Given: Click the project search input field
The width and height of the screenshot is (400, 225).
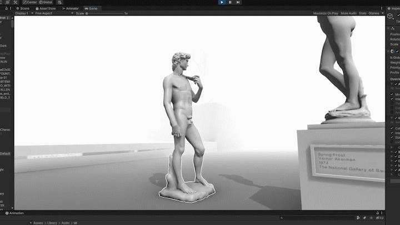Looking at the screenshot, I should [317, 218].
